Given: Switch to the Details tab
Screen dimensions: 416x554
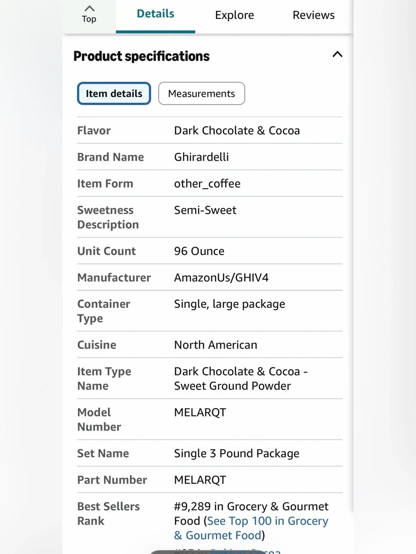Looking at the screenshot, I should 156,14.
